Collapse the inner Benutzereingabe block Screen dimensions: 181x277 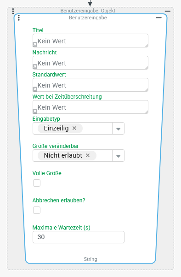[158, 18]
